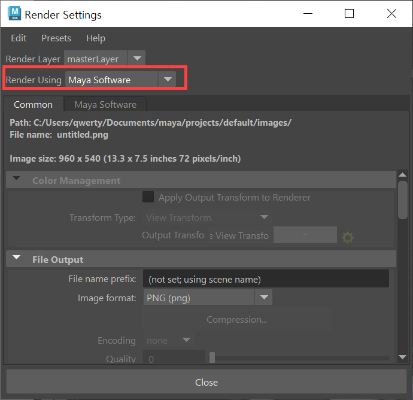Maximize the Render Settings window

[x=350, y=13]
